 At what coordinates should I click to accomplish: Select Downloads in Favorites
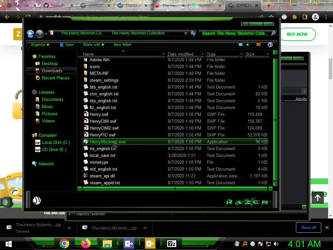[x=51, y=71]
